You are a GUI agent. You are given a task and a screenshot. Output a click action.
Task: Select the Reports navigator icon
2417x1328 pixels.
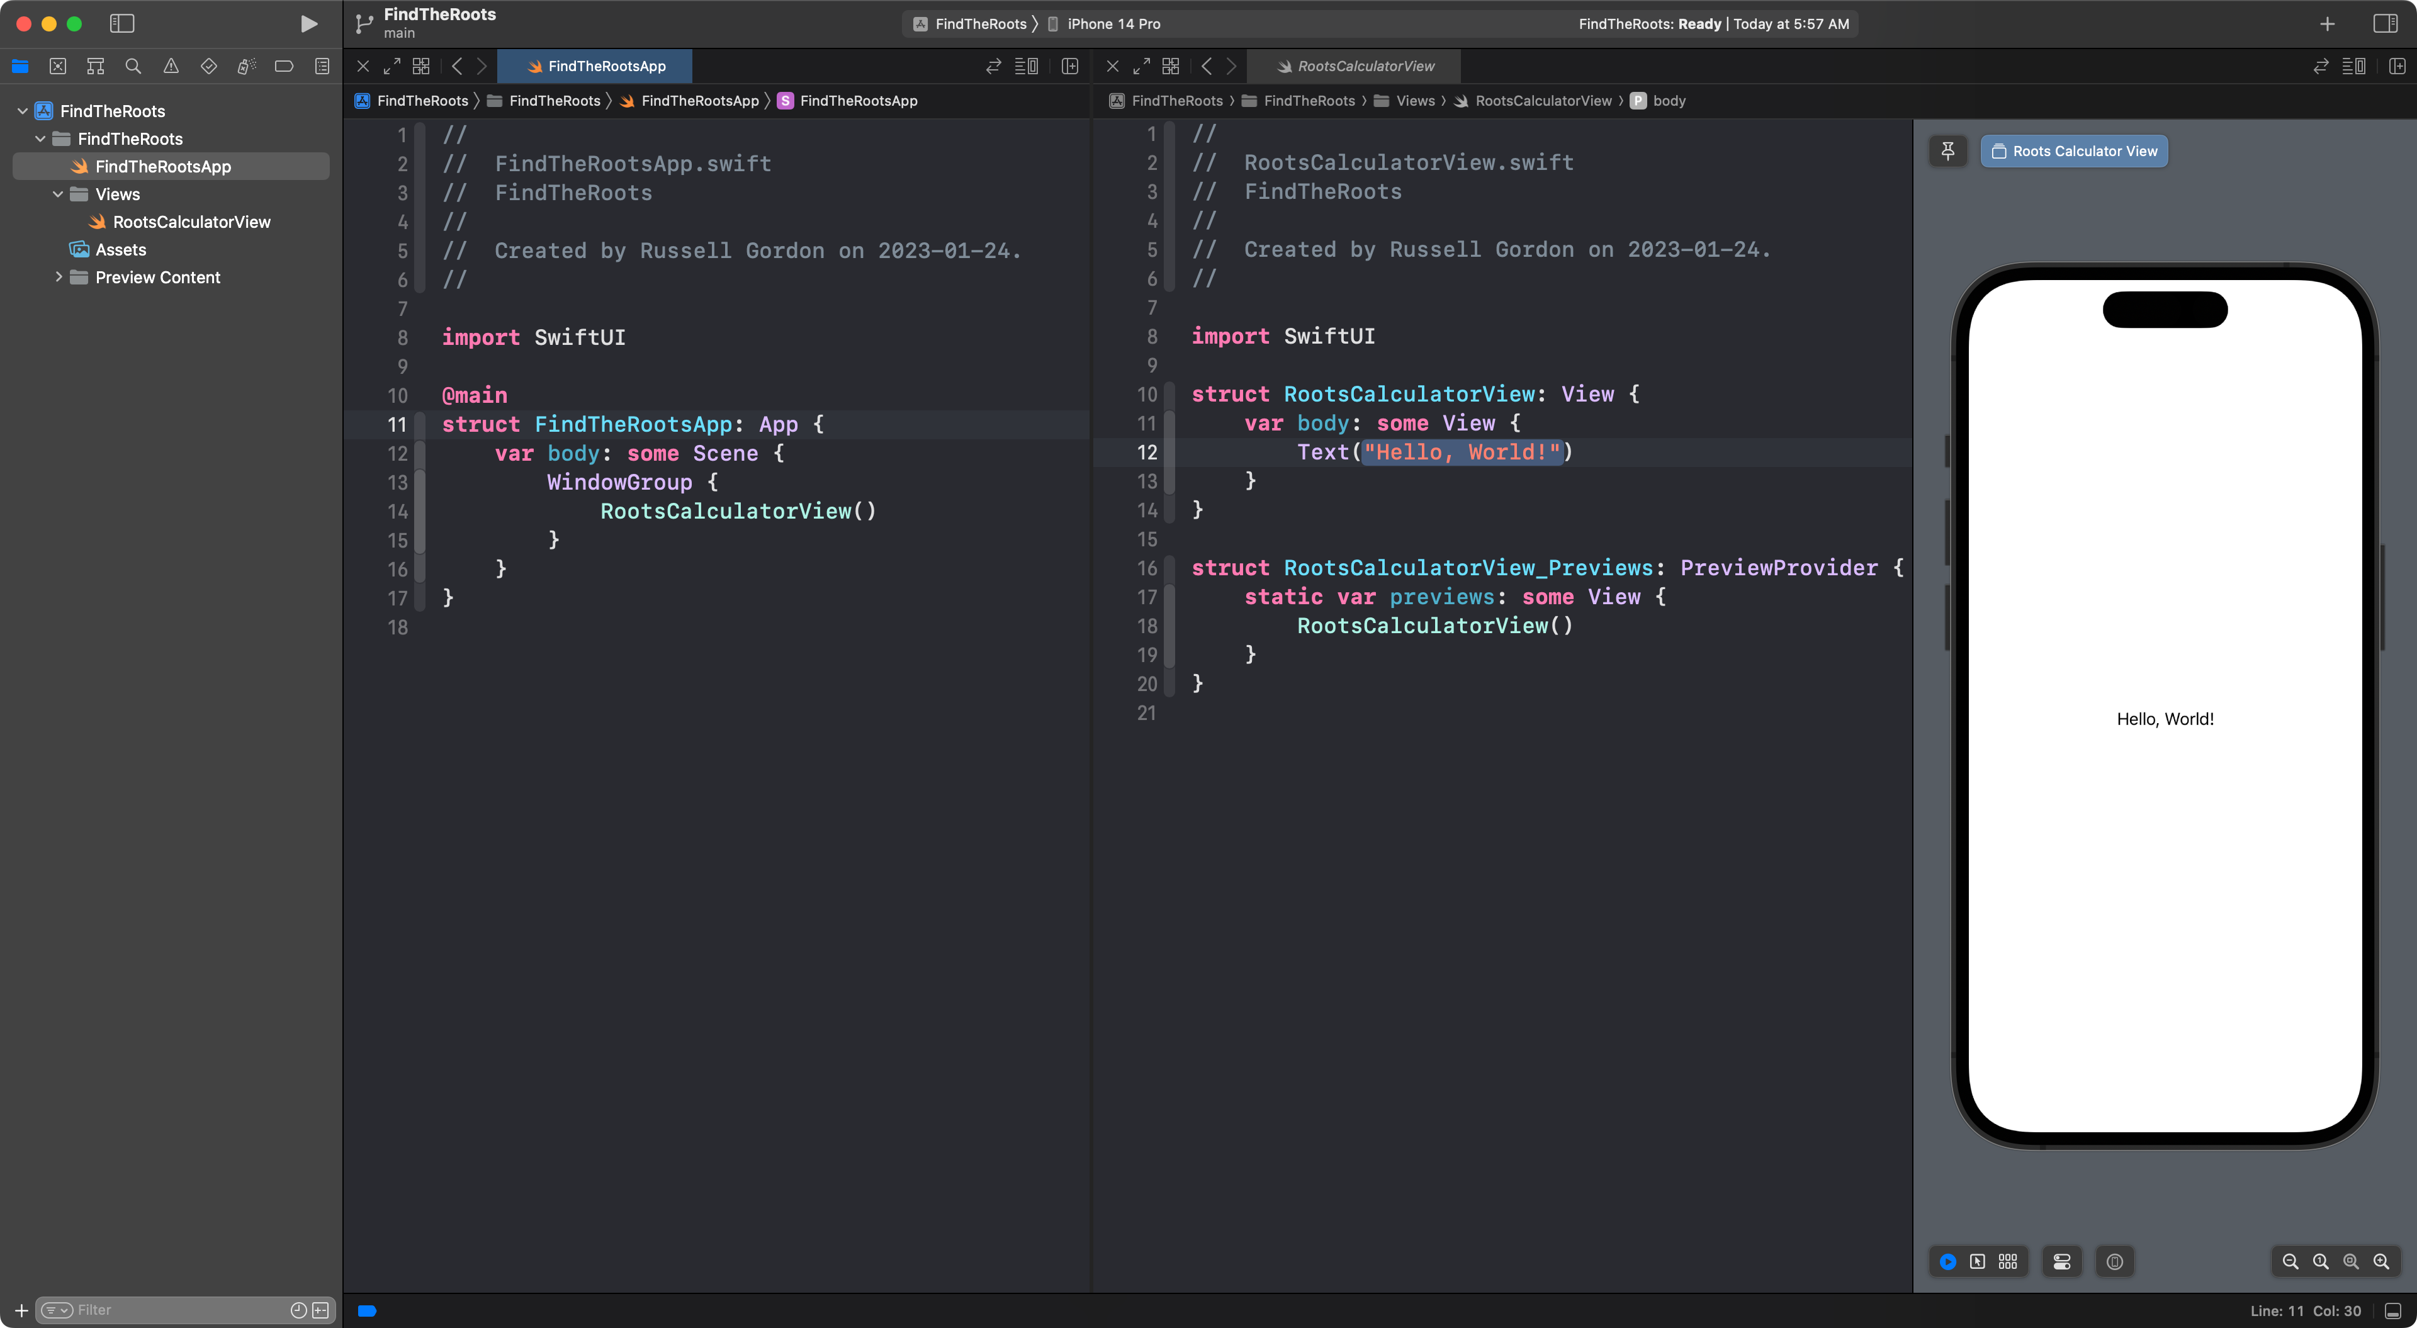click(322, 65)
